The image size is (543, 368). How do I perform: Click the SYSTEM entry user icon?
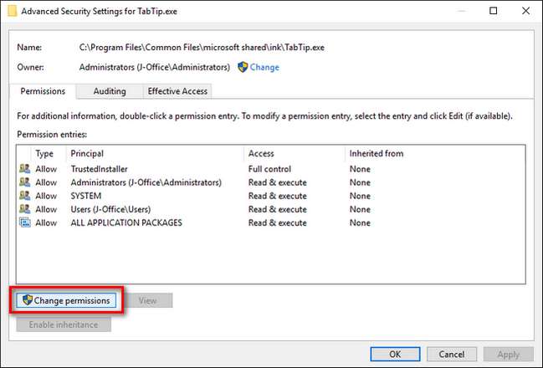tap(23, 196)
